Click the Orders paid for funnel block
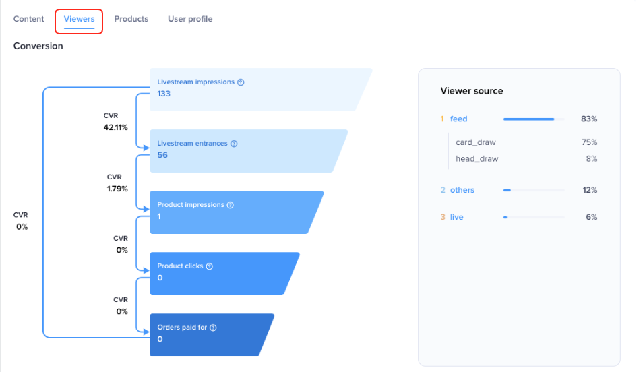 tap(209, 334)
